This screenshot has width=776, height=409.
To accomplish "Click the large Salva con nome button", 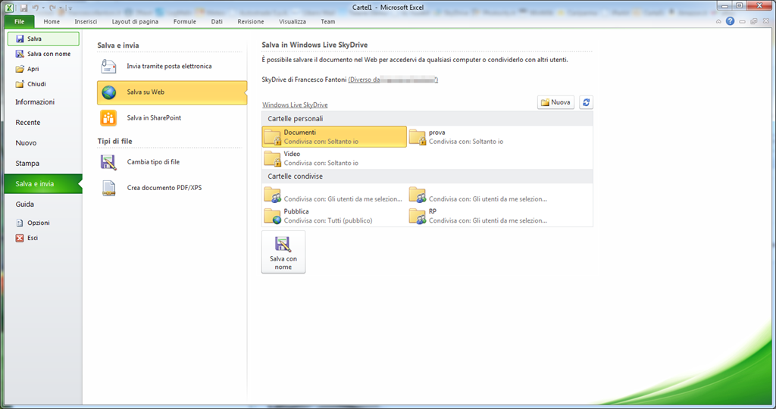I will click(283, 252).
